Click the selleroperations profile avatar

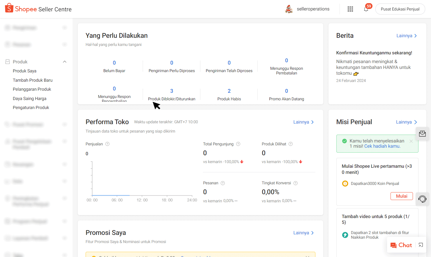click(x=289, y=9)
